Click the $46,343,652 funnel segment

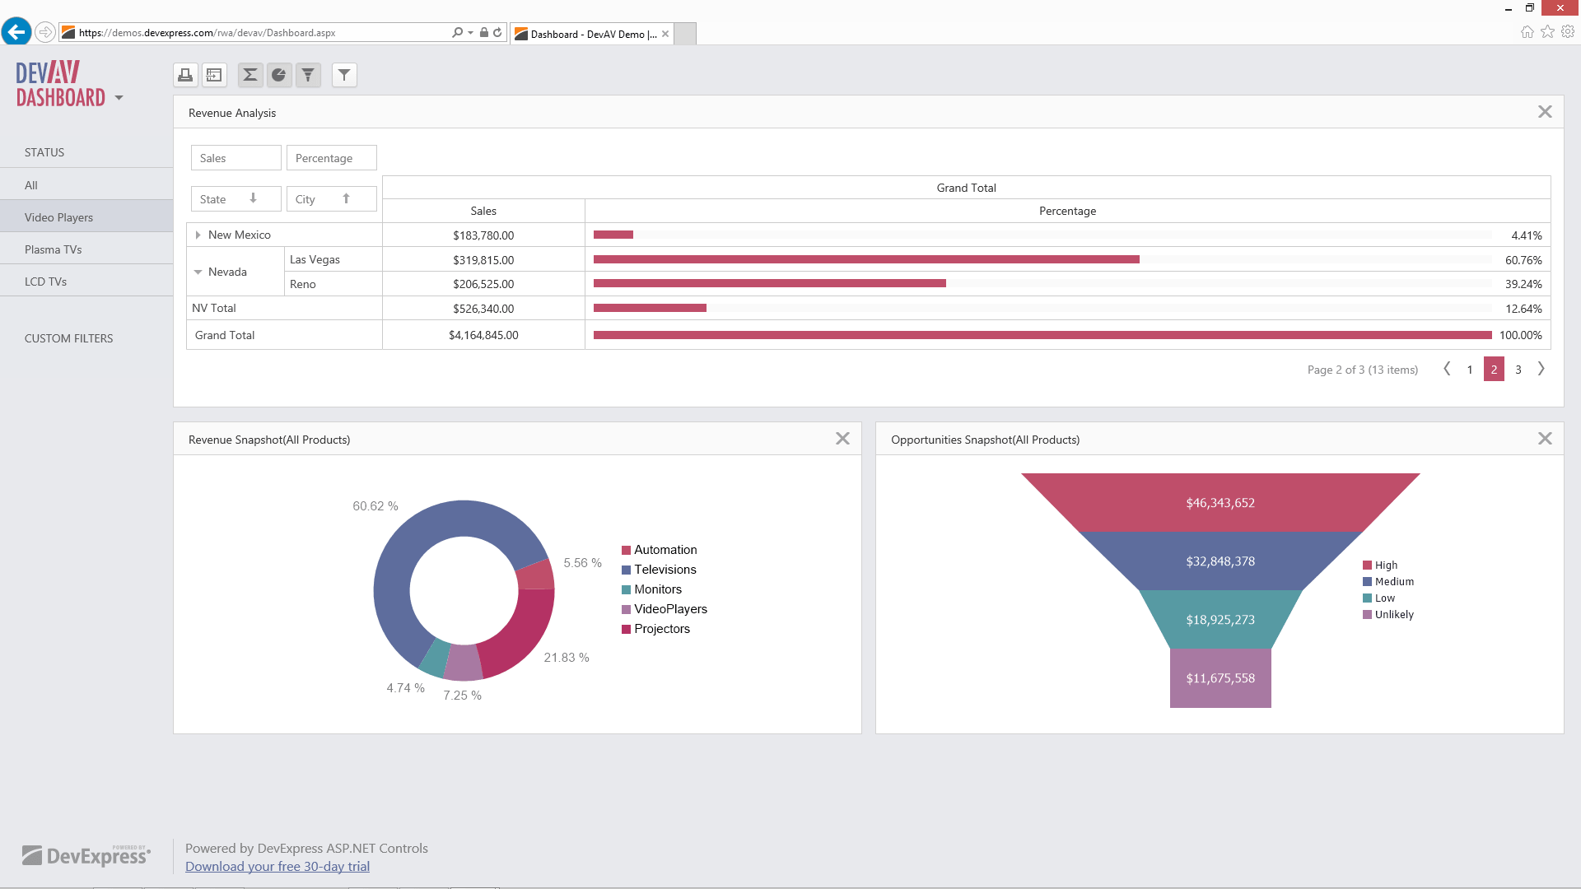[x=1220, y=502]
